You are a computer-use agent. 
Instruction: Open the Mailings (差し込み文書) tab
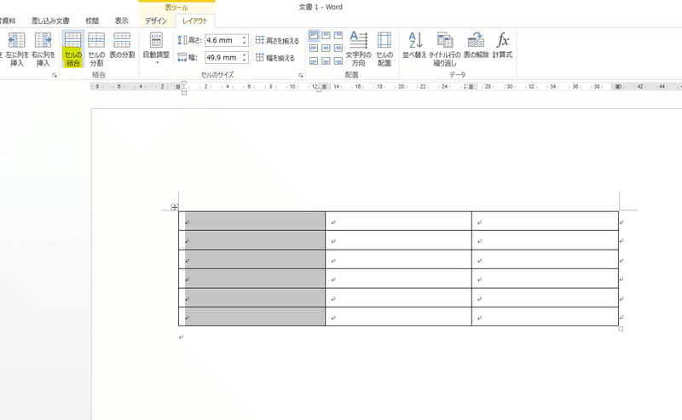[50, 20]
